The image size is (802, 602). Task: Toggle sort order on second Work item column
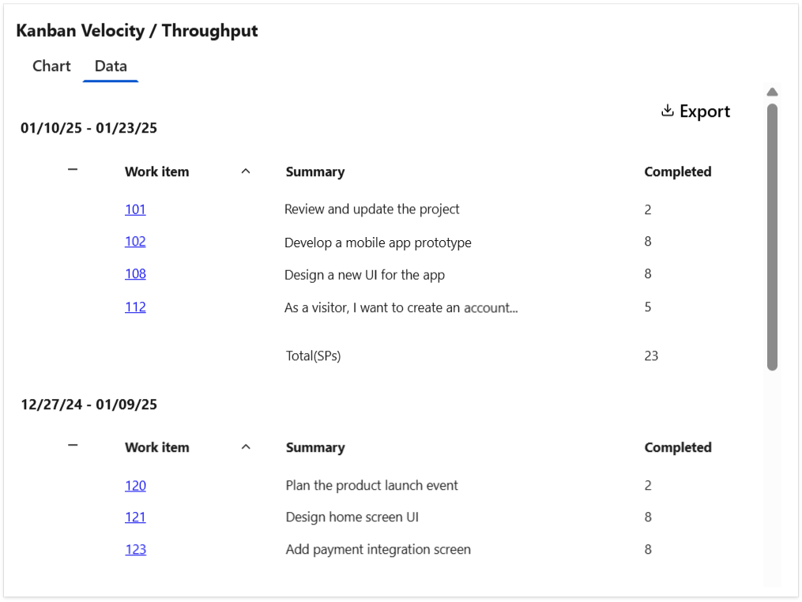coord(246,446)
